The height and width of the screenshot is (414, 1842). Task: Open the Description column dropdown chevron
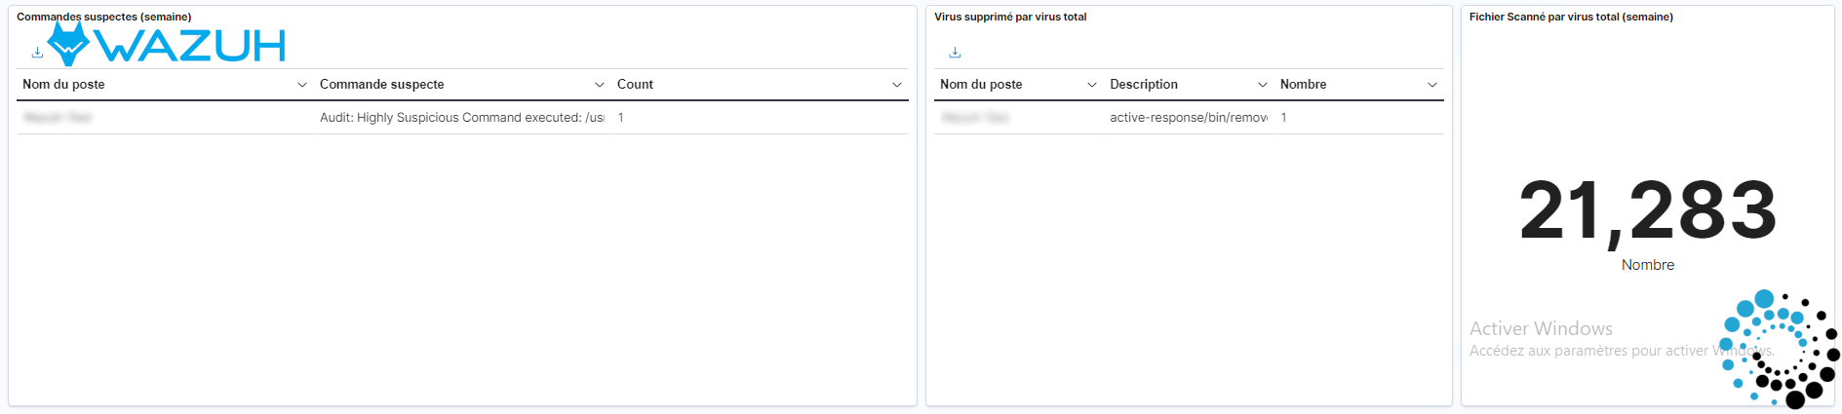coord(1263,85)
